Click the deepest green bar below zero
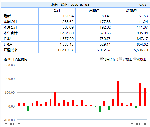 pos(100,109)
